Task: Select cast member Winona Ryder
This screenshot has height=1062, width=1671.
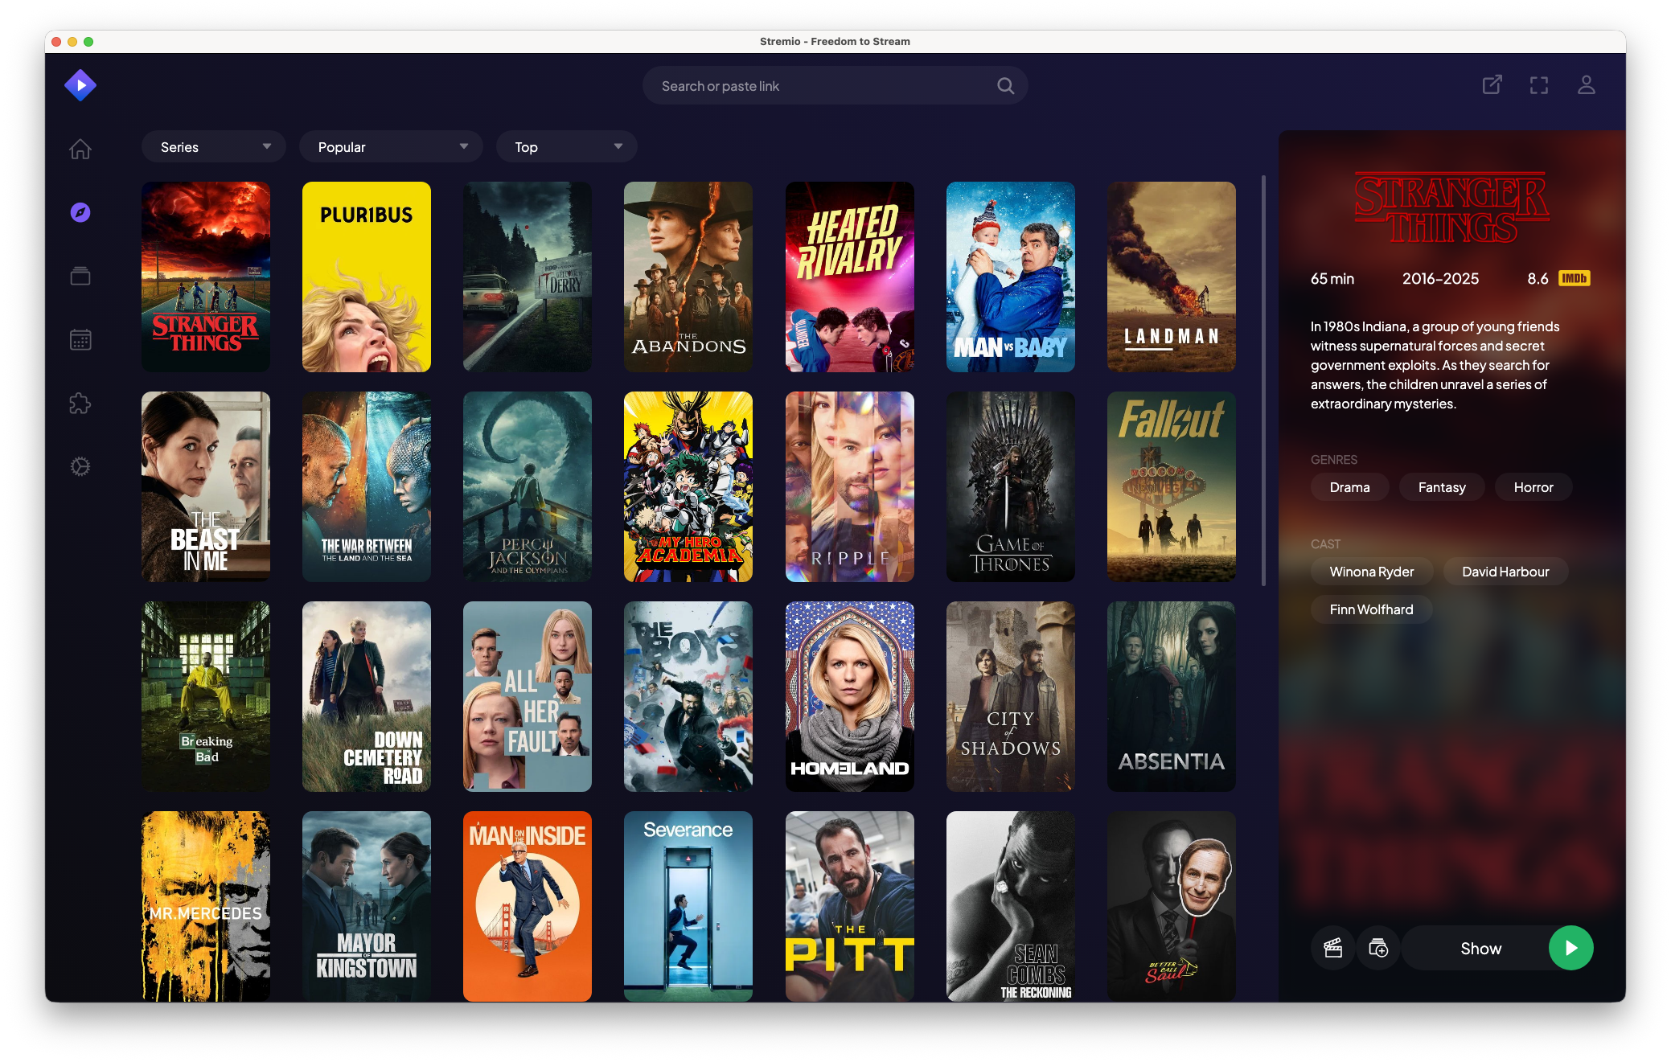Action: [x=1371, y=572]
